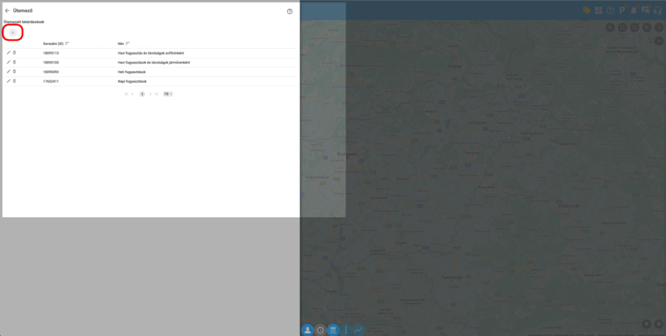666x336 pixels.
Task: Open the parking P icon
Action: click(x=622, y=10)
